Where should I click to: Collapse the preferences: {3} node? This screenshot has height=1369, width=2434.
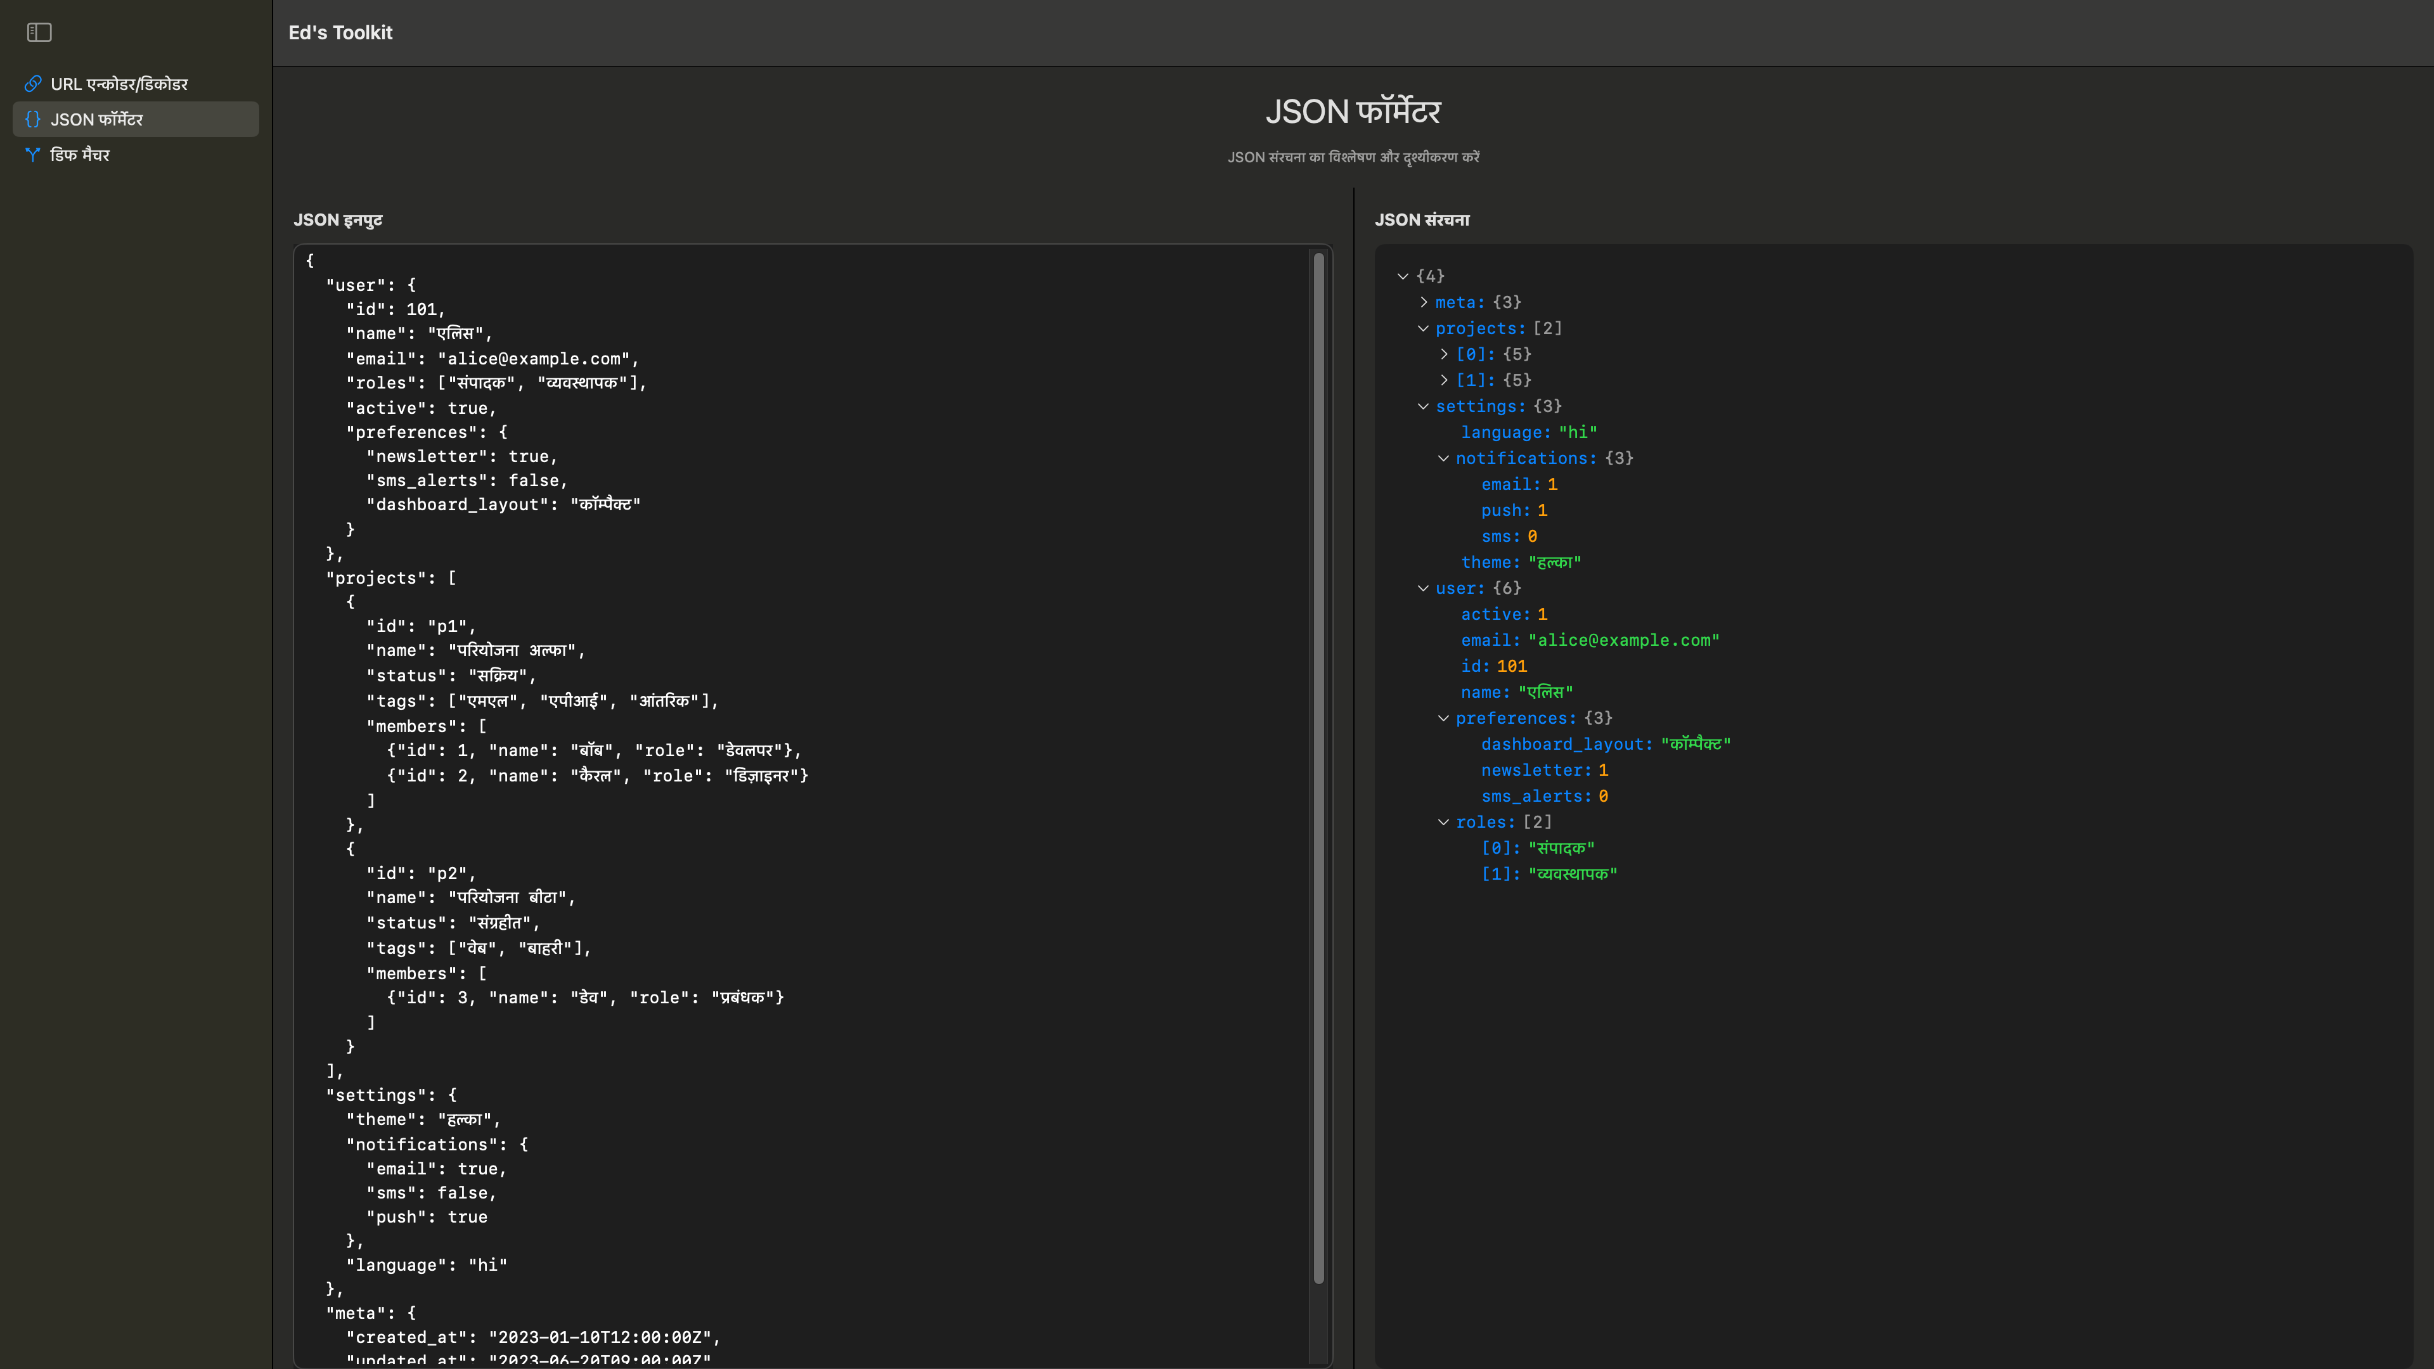click(1444, 718)
